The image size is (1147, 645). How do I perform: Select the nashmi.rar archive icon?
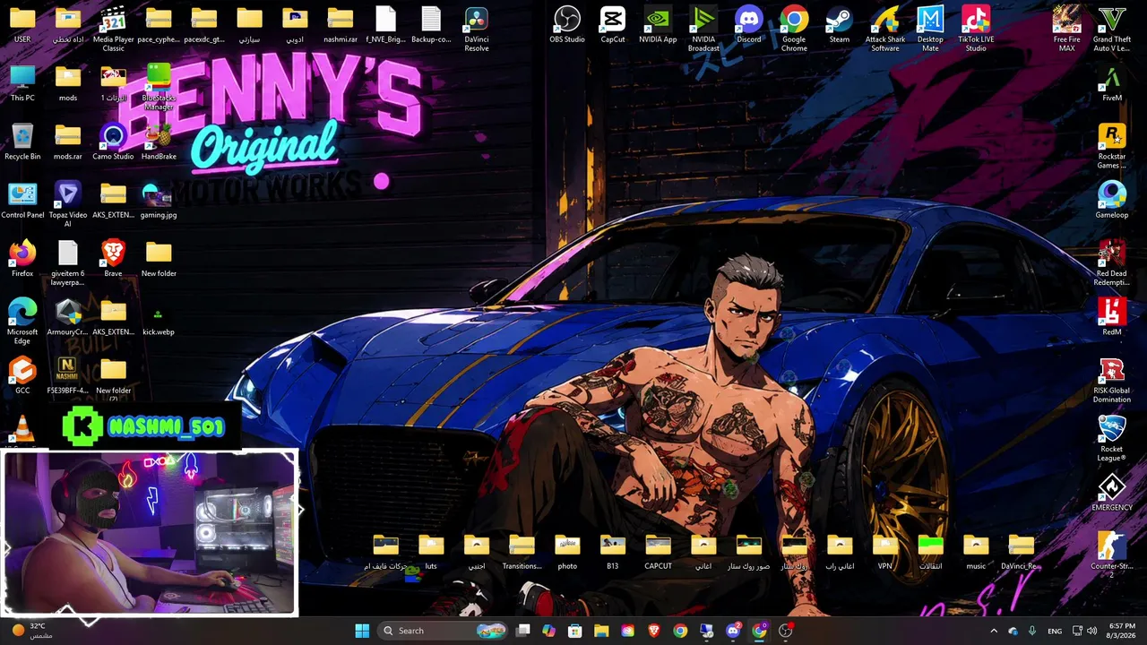(341, 25)
